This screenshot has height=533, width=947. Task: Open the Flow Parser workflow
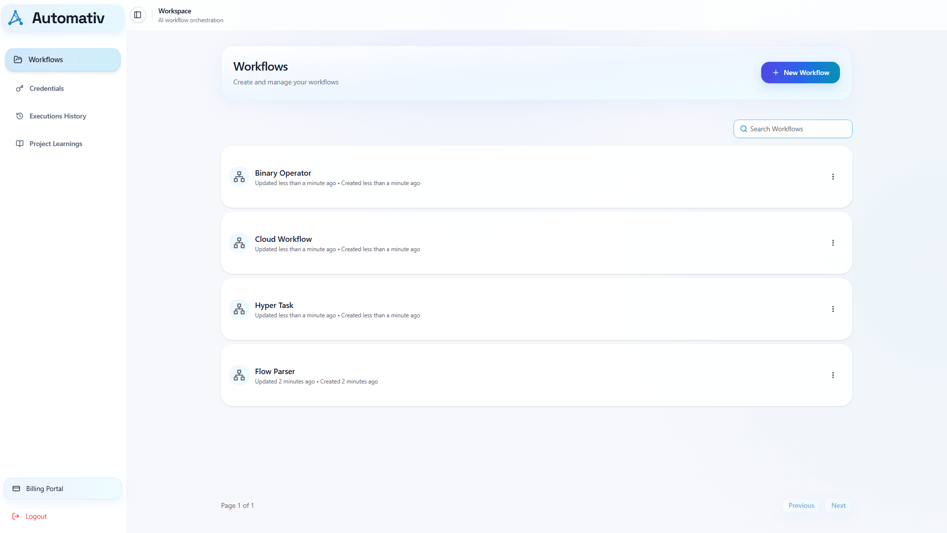pyautogui.click(x=536, y=375)
